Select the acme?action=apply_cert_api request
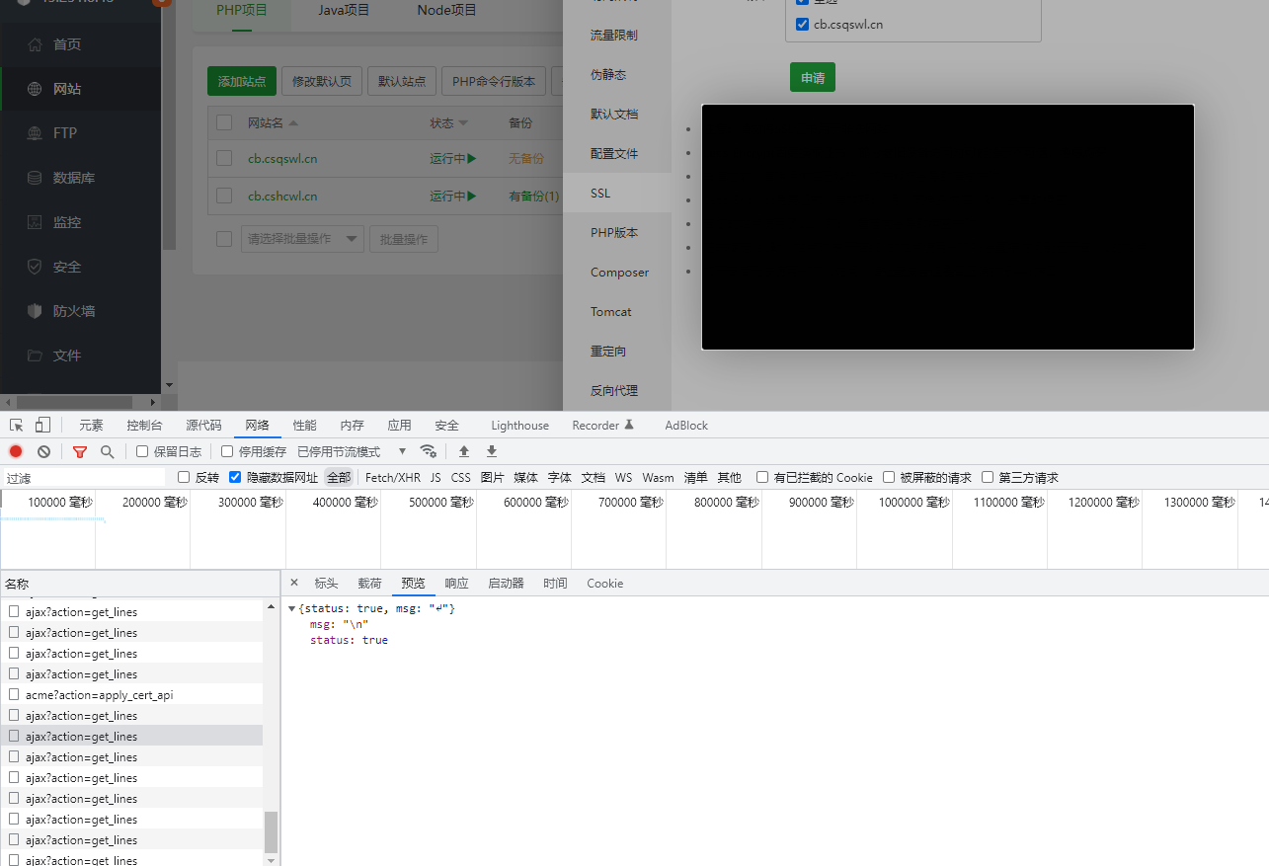Screen dimensions: 1269x866 pos(131,695)
